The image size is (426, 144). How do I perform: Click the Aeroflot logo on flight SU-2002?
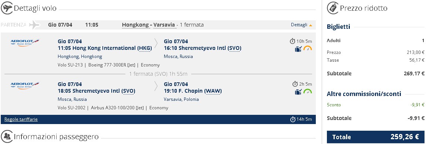coord(25,85)
